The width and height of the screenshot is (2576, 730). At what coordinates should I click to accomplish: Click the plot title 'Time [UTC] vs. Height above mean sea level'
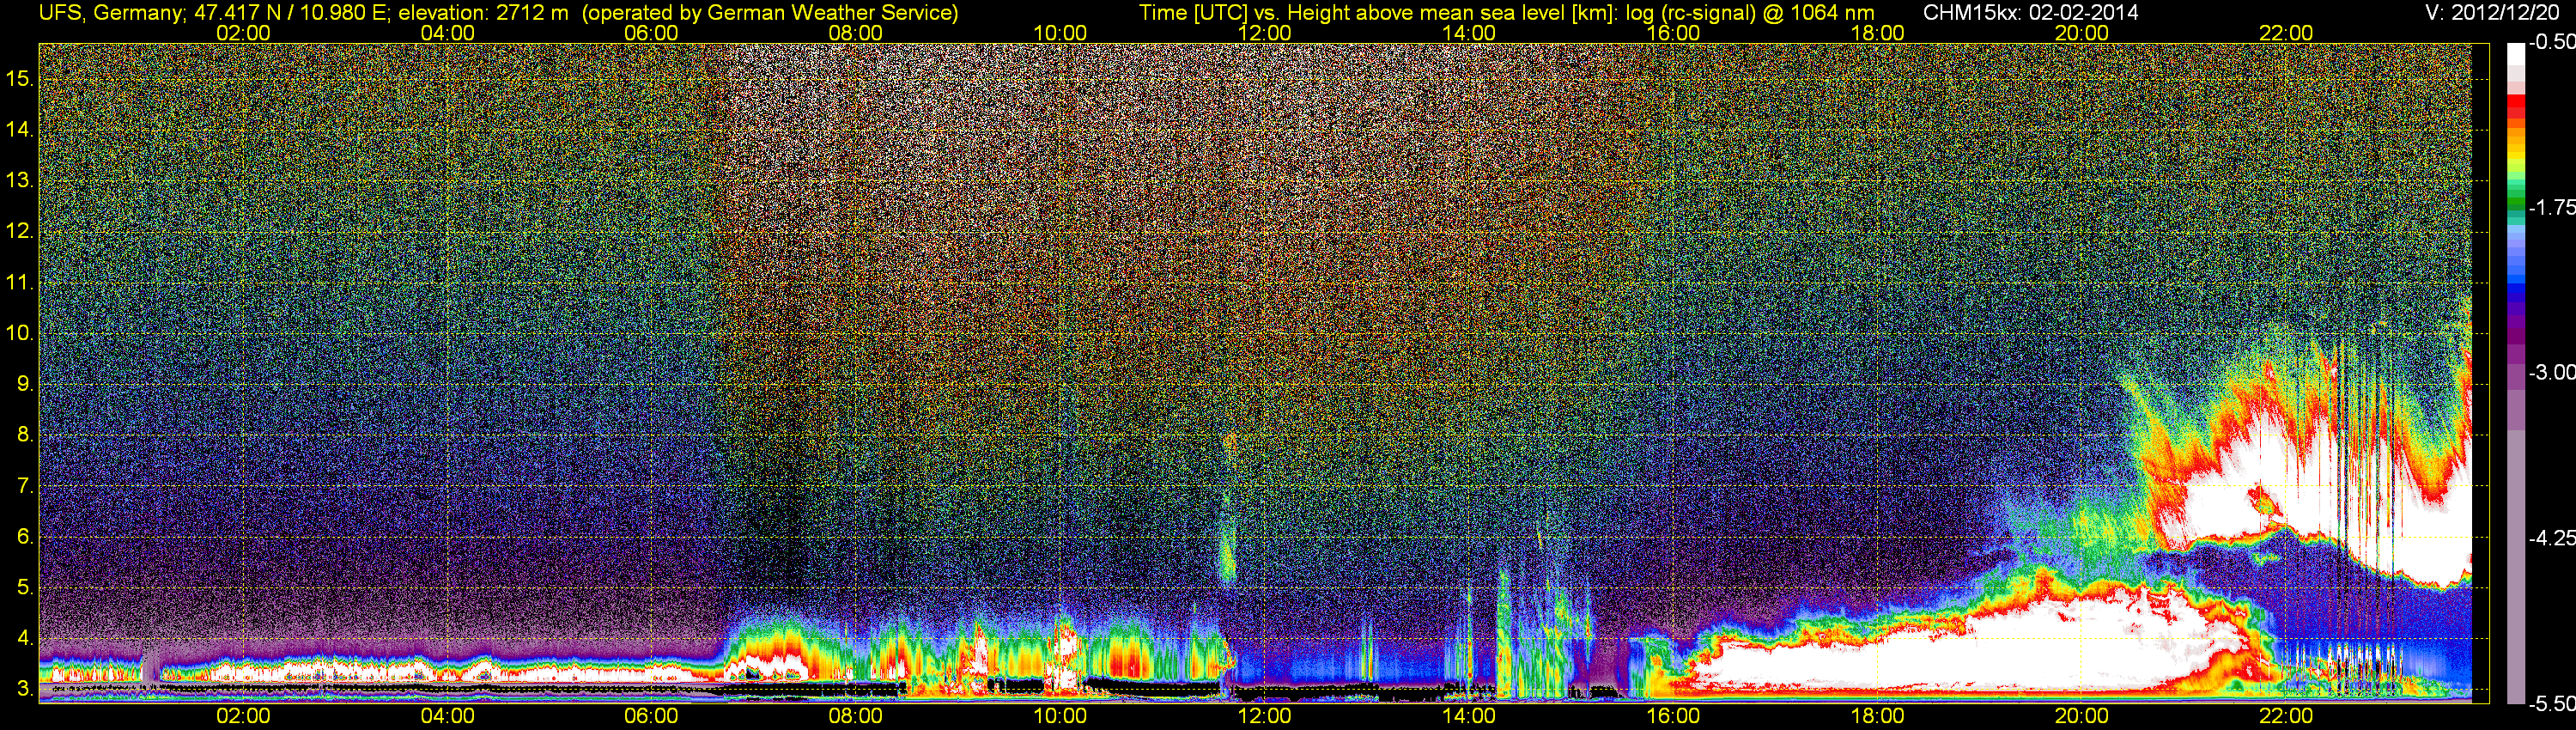point(1378,13)
